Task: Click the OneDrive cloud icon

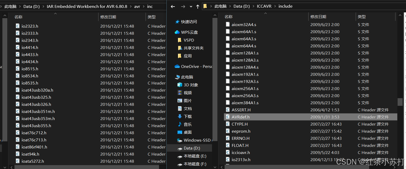Action: point(177,67)
